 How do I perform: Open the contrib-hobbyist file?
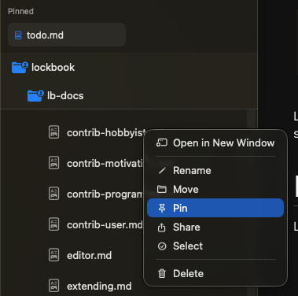pyautogui.click(x=106, y=133)
